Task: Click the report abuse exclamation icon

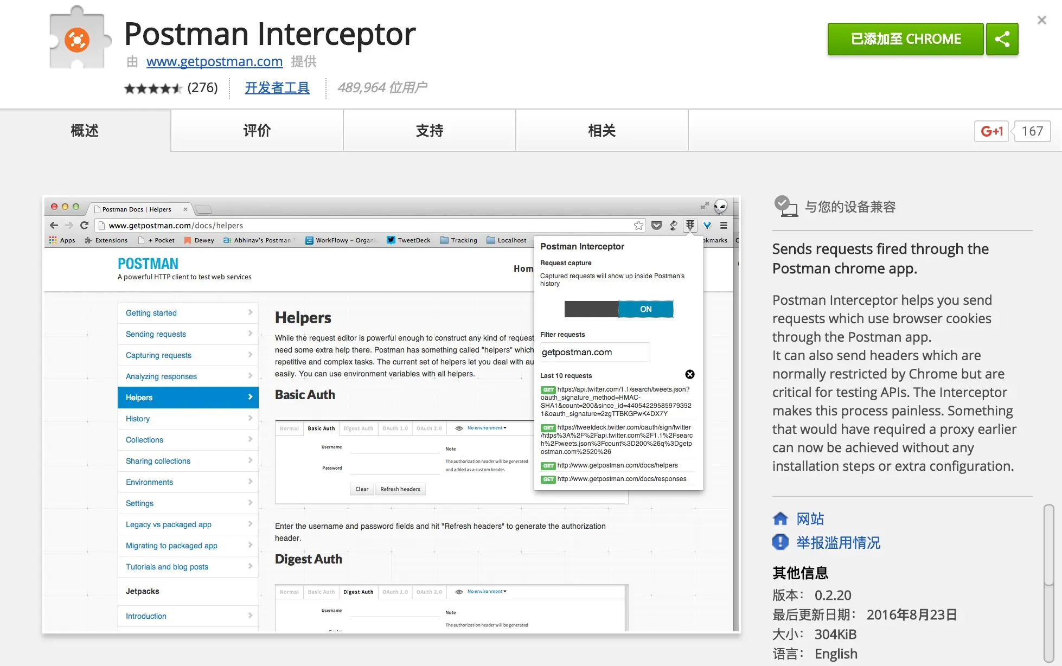Action: tap(780, 542)
